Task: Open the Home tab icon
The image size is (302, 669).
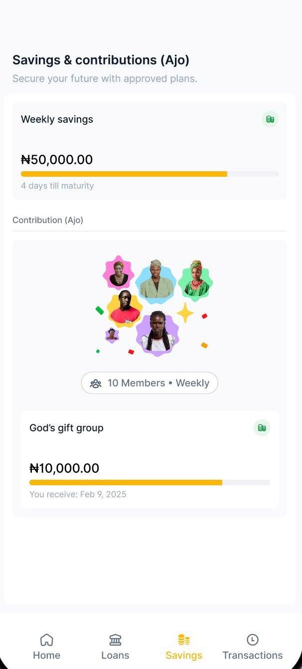Action: (46, 640)
